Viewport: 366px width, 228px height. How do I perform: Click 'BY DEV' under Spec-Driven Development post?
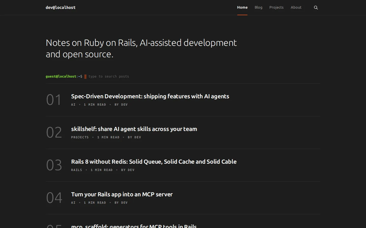(121, 104)
